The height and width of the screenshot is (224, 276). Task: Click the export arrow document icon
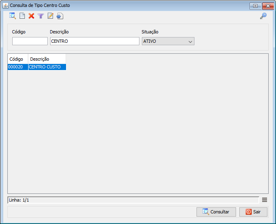60,16
